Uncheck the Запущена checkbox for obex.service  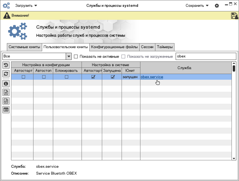[113, 77]
